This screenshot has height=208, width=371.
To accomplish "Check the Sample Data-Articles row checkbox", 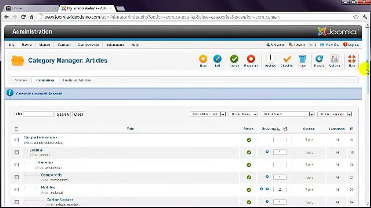I will point(17,140).
